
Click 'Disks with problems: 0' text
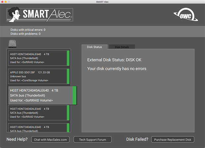pos(25,34)
